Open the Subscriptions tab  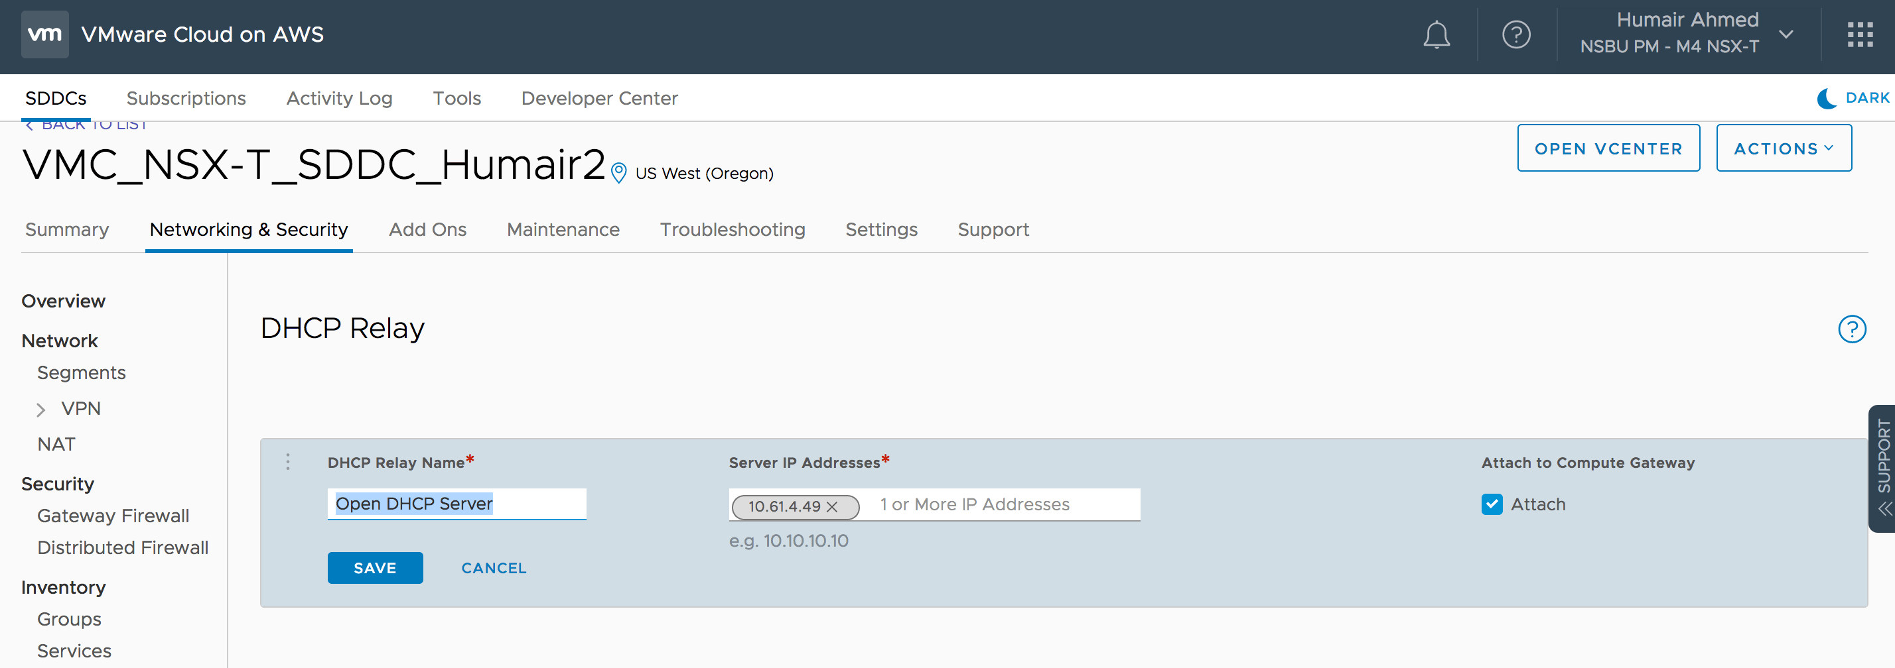[x=186, y=99]
